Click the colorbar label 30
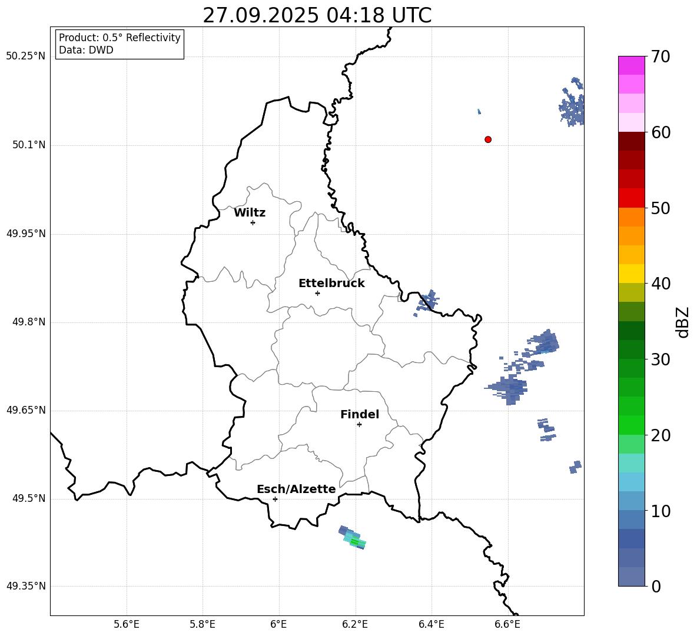This screenshot has height=636, width=697. click(661, 359)
